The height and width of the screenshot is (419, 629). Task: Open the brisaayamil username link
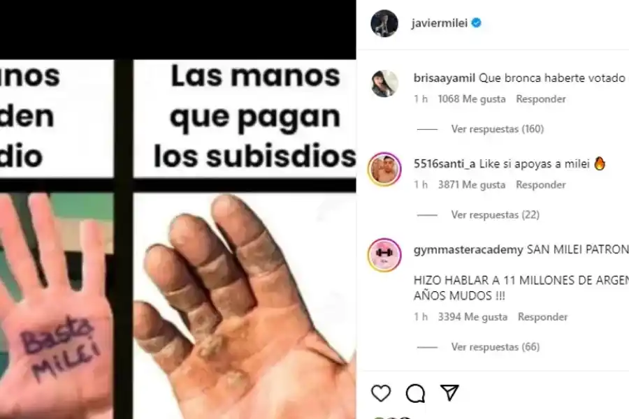[x=444, y=78]
